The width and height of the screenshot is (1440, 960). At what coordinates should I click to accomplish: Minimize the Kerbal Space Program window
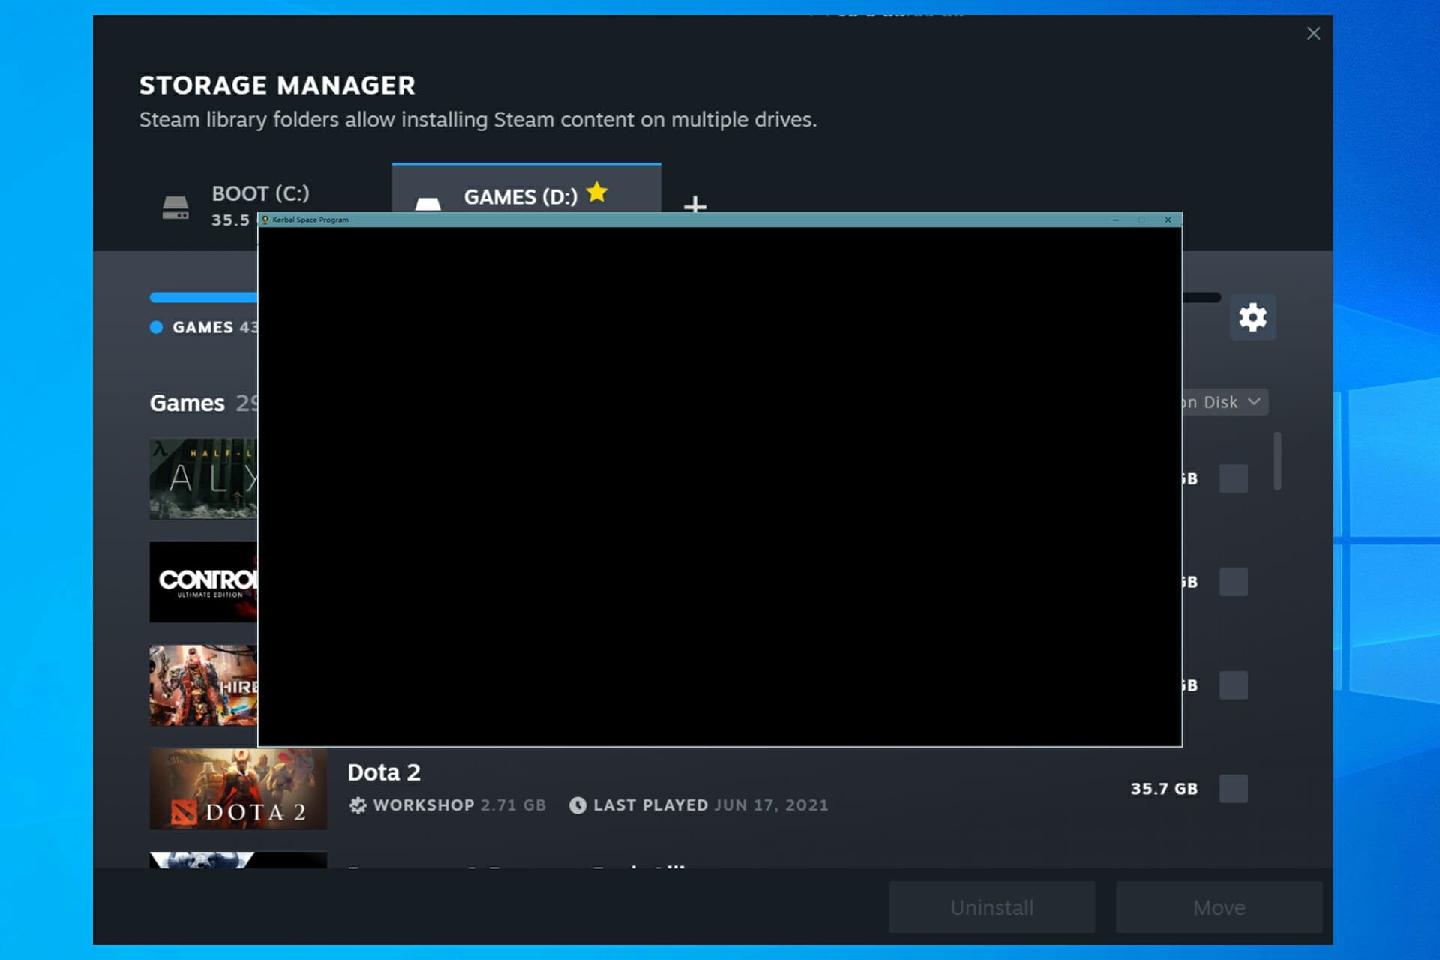1115,220
